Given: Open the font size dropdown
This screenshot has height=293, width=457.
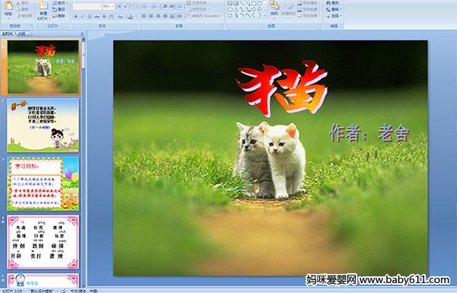Looking at the screenshot, I should [x=108, y=6].
